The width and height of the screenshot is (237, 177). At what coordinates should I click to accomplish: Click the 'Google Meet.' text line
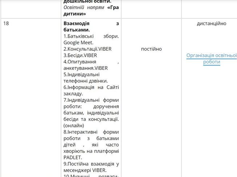pyautogui.click(x=78, y=43)
